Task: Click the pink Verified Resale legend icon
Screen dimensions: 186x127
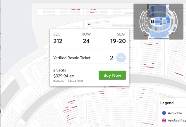Action: click(x=164, y=121)
